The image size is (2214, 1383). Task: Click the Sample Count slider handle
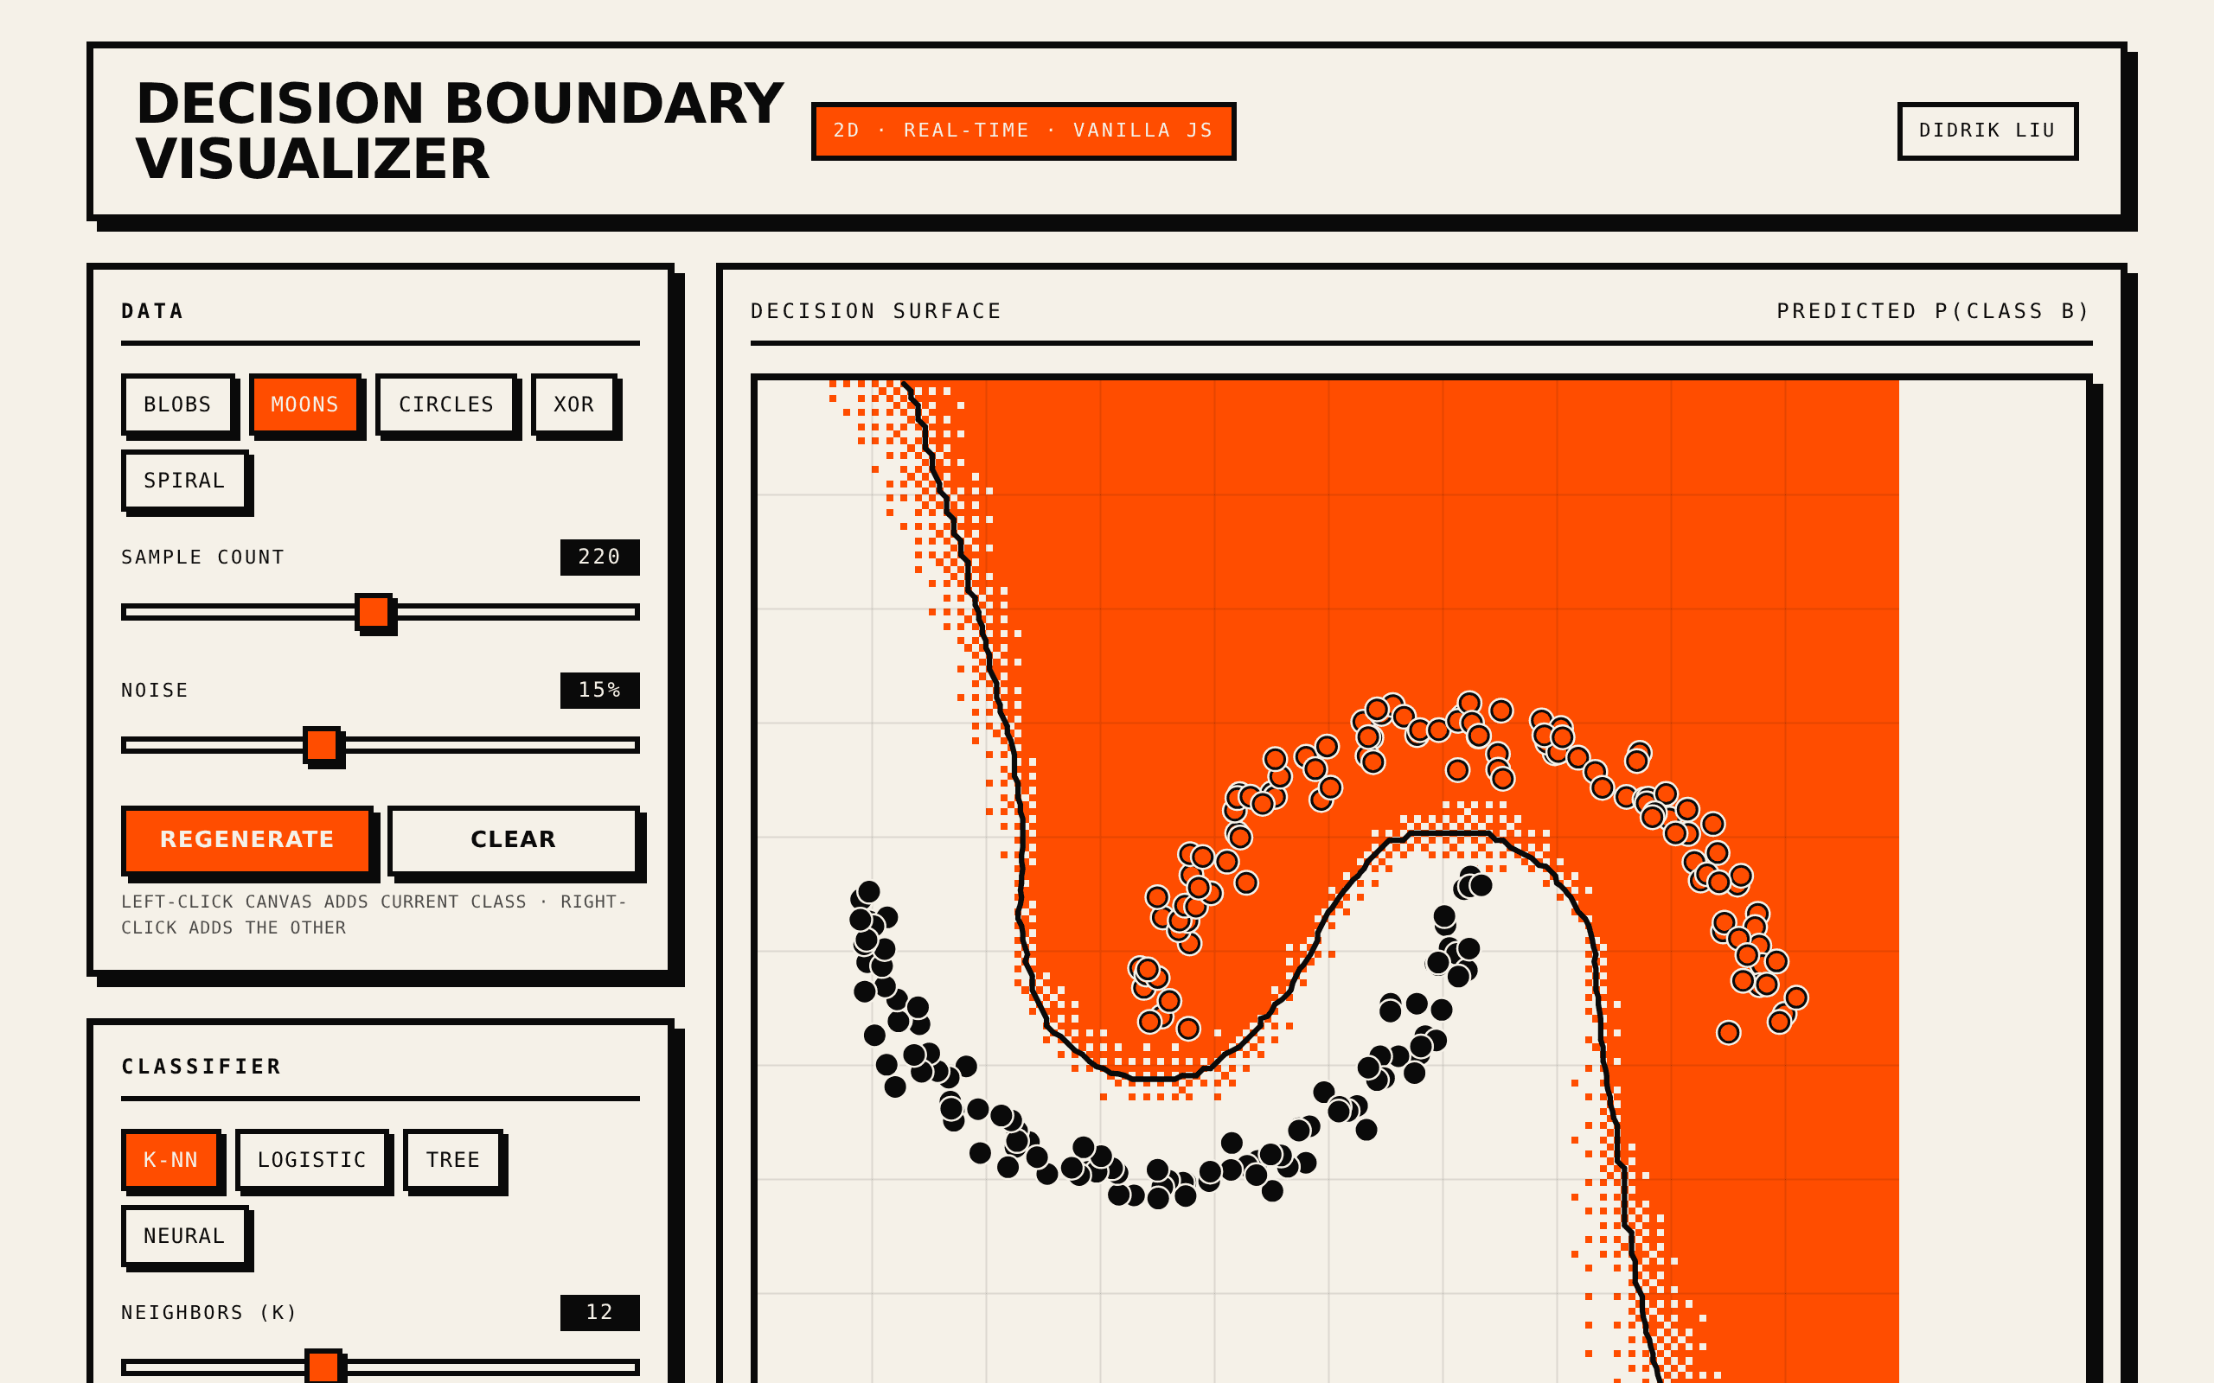[374, 611]
